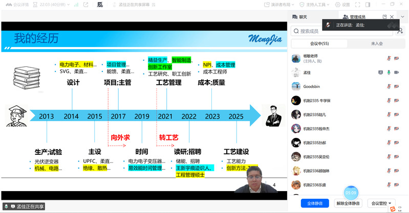Click the 搜索成员 search field
The width and height of the screenshot is (409, 213).
[343, 31]
